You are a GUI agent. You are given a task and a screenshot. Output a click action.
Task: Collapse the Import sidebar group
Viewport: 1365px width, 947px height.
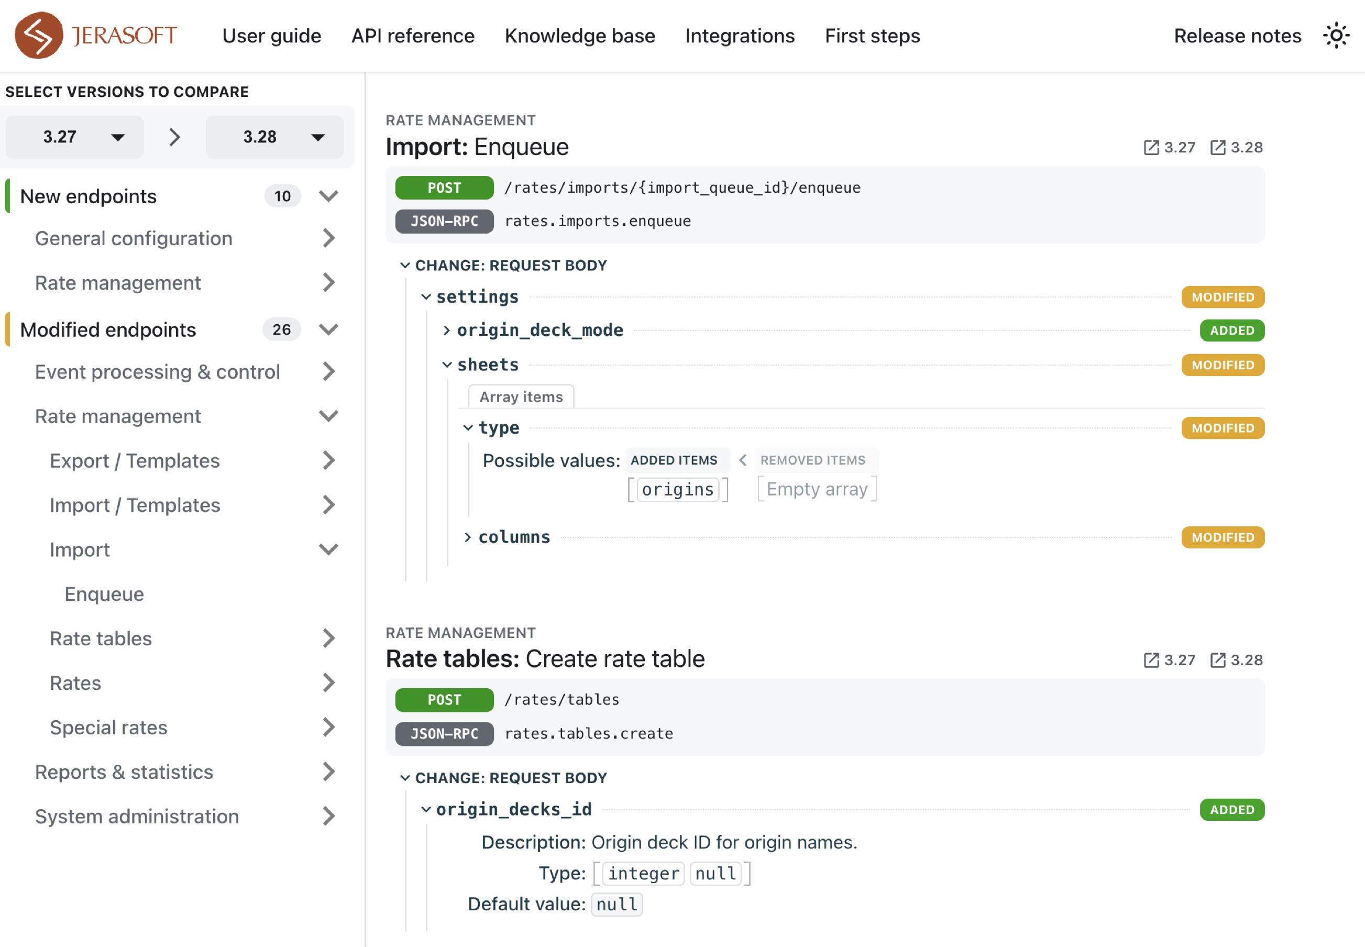tap(328, 549)
